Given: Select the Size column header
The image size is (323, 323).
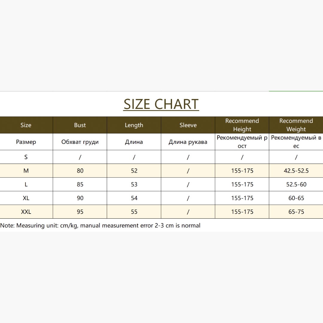Looking at the screenshot, I should (26, 125).
